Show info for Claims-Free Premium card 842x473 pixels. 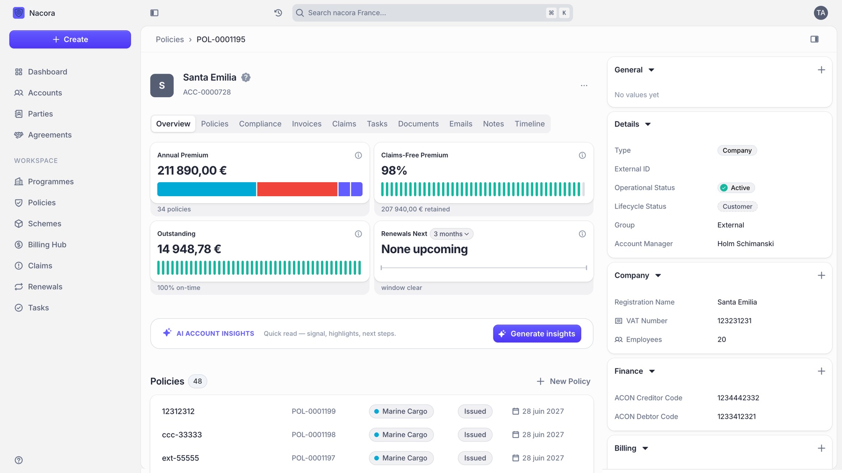click(582, 155)
